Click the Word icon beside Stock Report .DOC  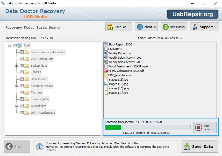(x=106, y=44)
